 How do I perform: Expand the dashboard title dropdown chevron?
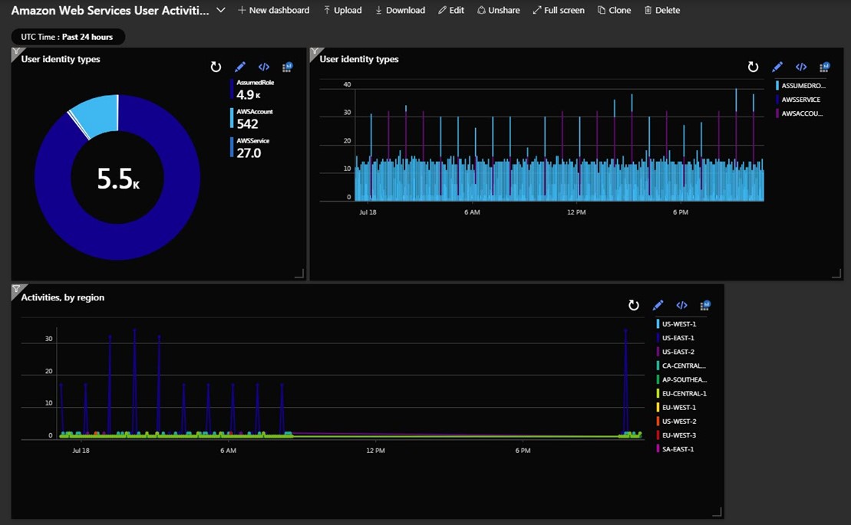[x=221, y=10]
